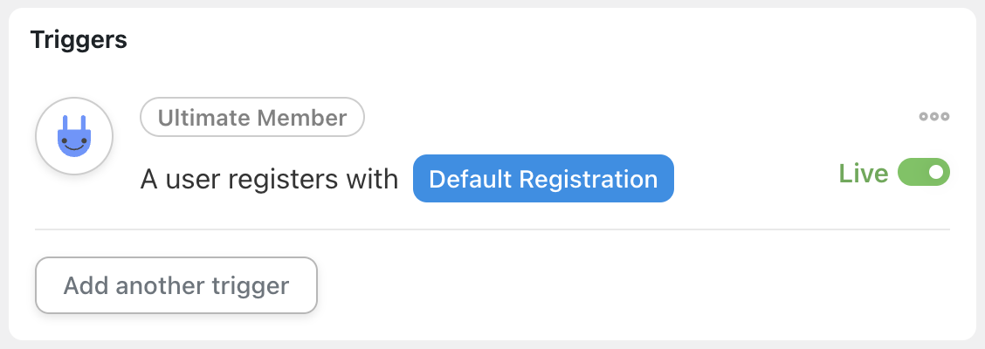
Task: Click the smiley face on plug icon
Action: 74,144
